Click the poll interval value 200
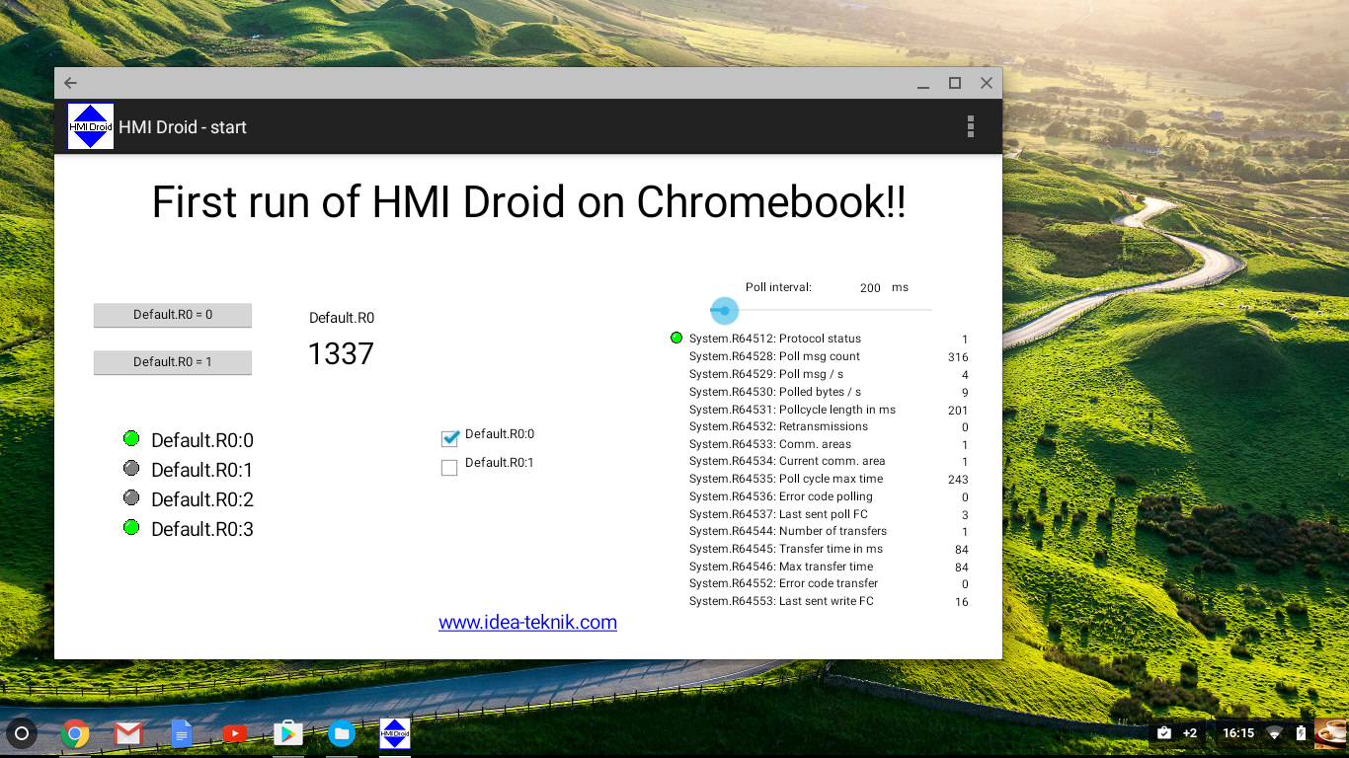 870,288
